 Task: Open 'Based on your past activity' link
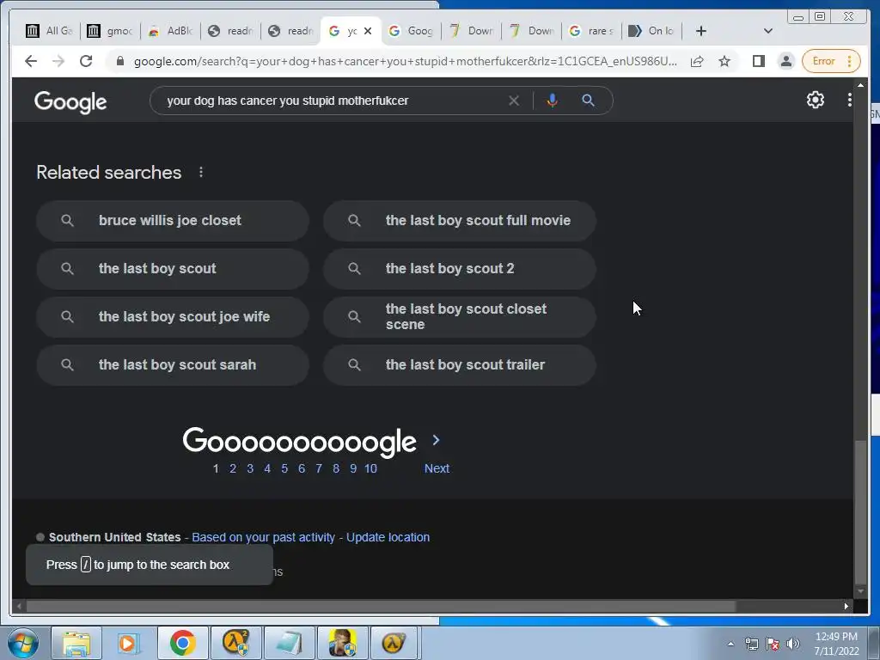[x=263, y=537]
